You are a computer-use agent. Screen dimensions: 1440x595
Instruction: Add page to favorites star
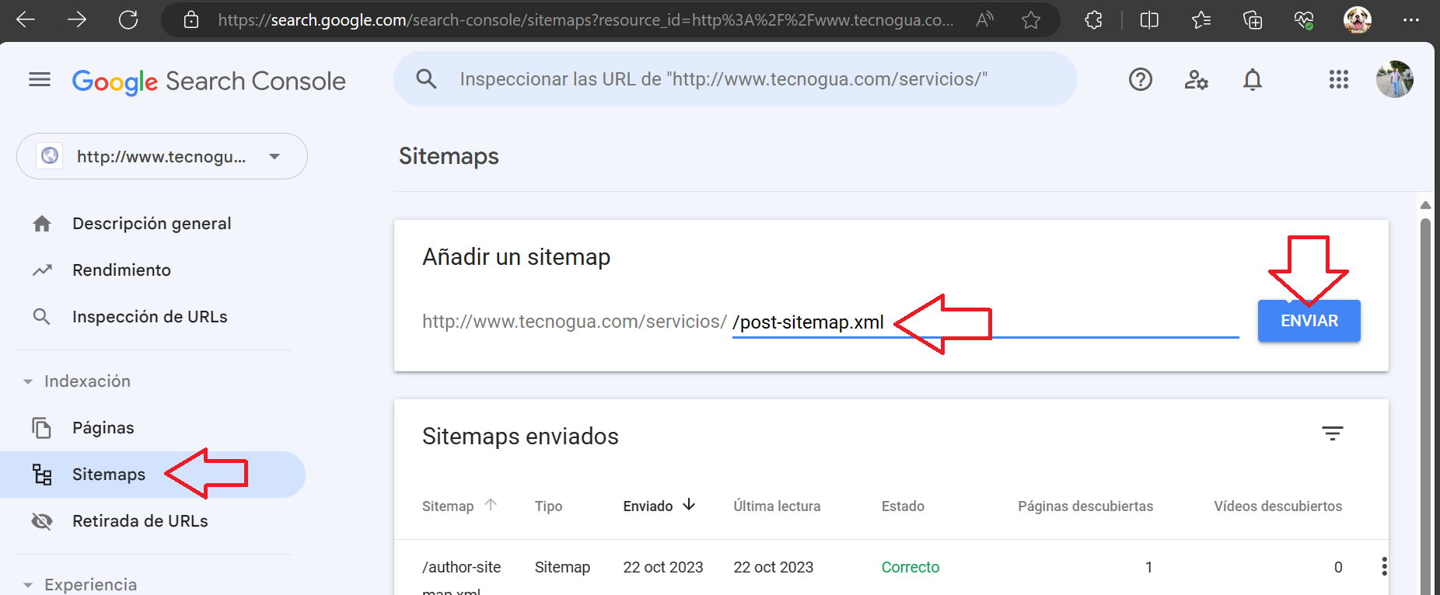click(1031, 20)
